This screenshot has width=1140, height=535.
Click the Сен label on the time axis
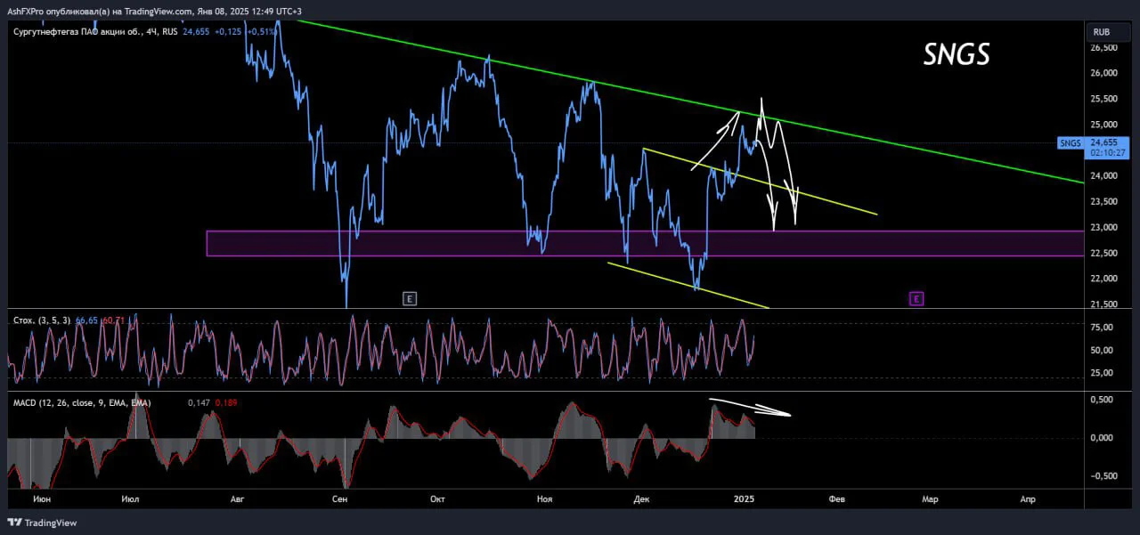coord(339,500)
